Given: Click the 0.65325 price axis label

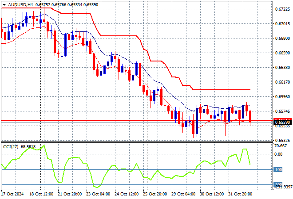Looking at the screenshot, I should (x=282, y=140).
